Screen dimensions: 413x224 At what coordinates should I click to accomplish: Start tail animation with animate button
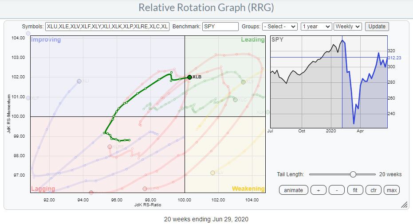point(293,190)
